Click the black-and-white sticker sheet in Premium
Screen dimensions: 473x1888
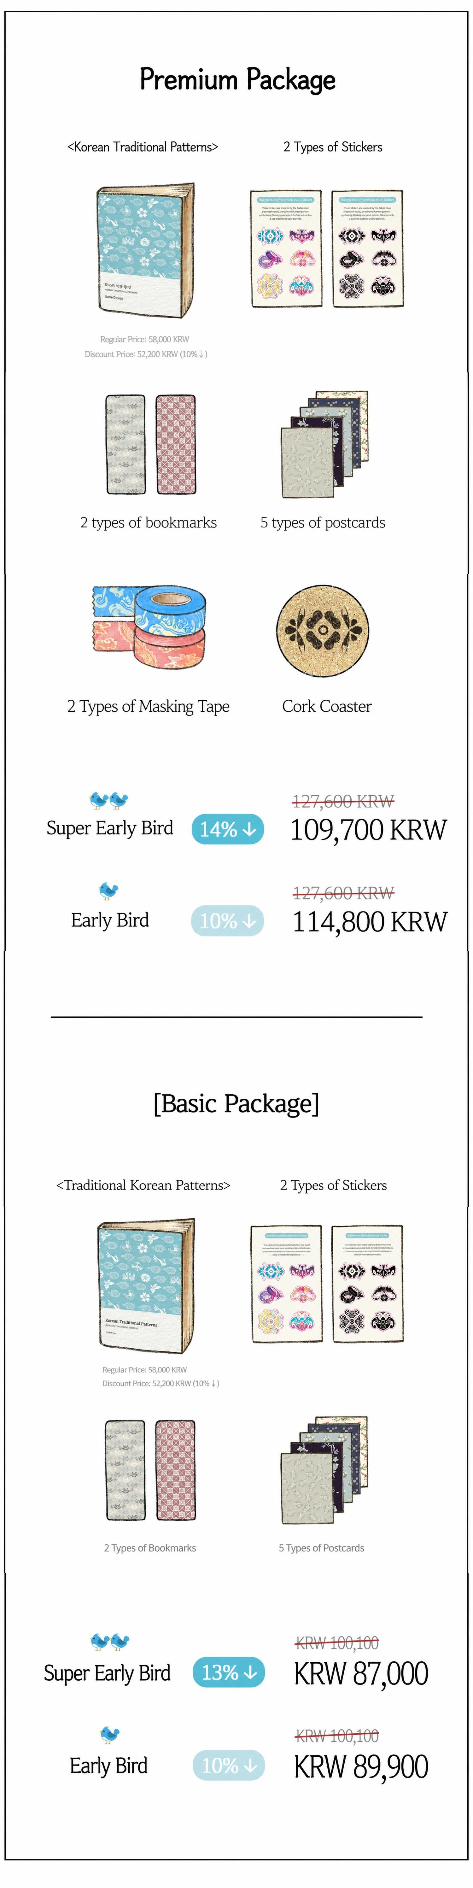[368, 248]
